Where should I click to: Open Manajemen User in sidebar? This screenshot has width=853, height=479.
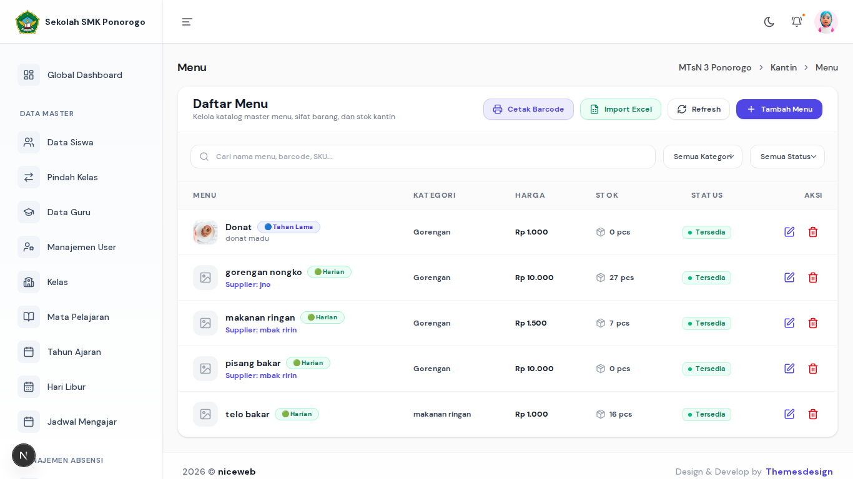(81, 247)
